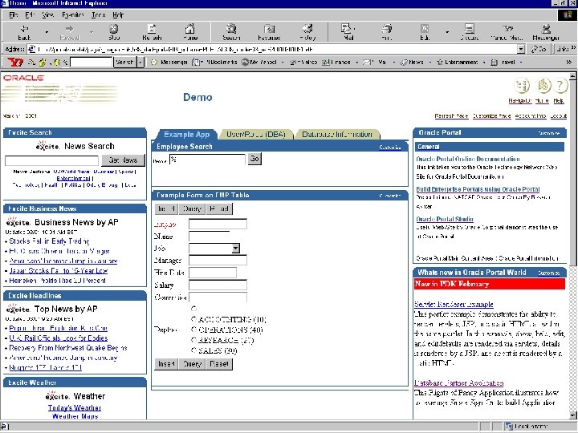Click the page scrollbar down arrow
The width and height of the screenshot is (578, 433).
(572, 415)
